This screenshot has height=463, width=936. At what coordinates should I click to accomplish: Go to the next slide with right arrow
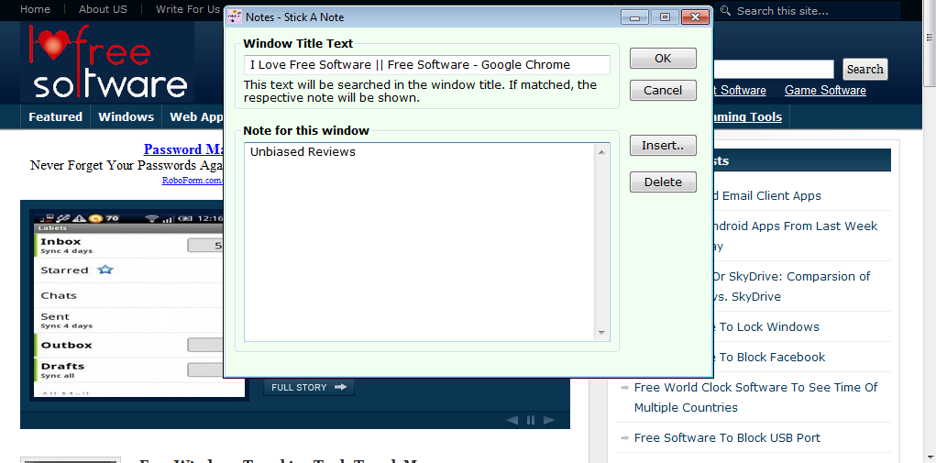tap(549, 421)
